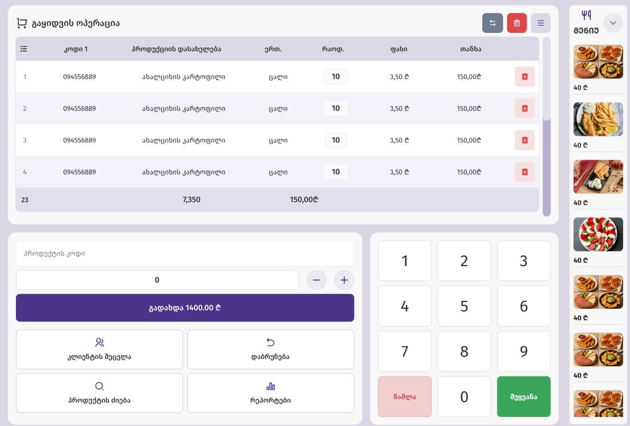Click the plus button to increase quantity
Viewport: 630px width, 426px height.
pos(344,279)
